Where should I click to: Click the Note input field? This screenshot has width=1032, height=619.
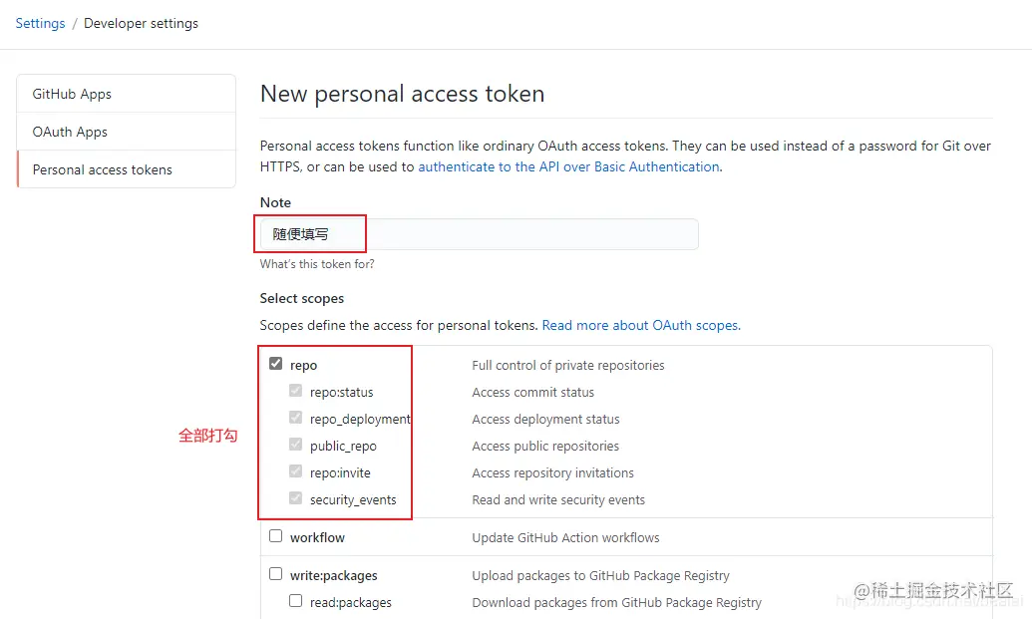coord(479,234)
